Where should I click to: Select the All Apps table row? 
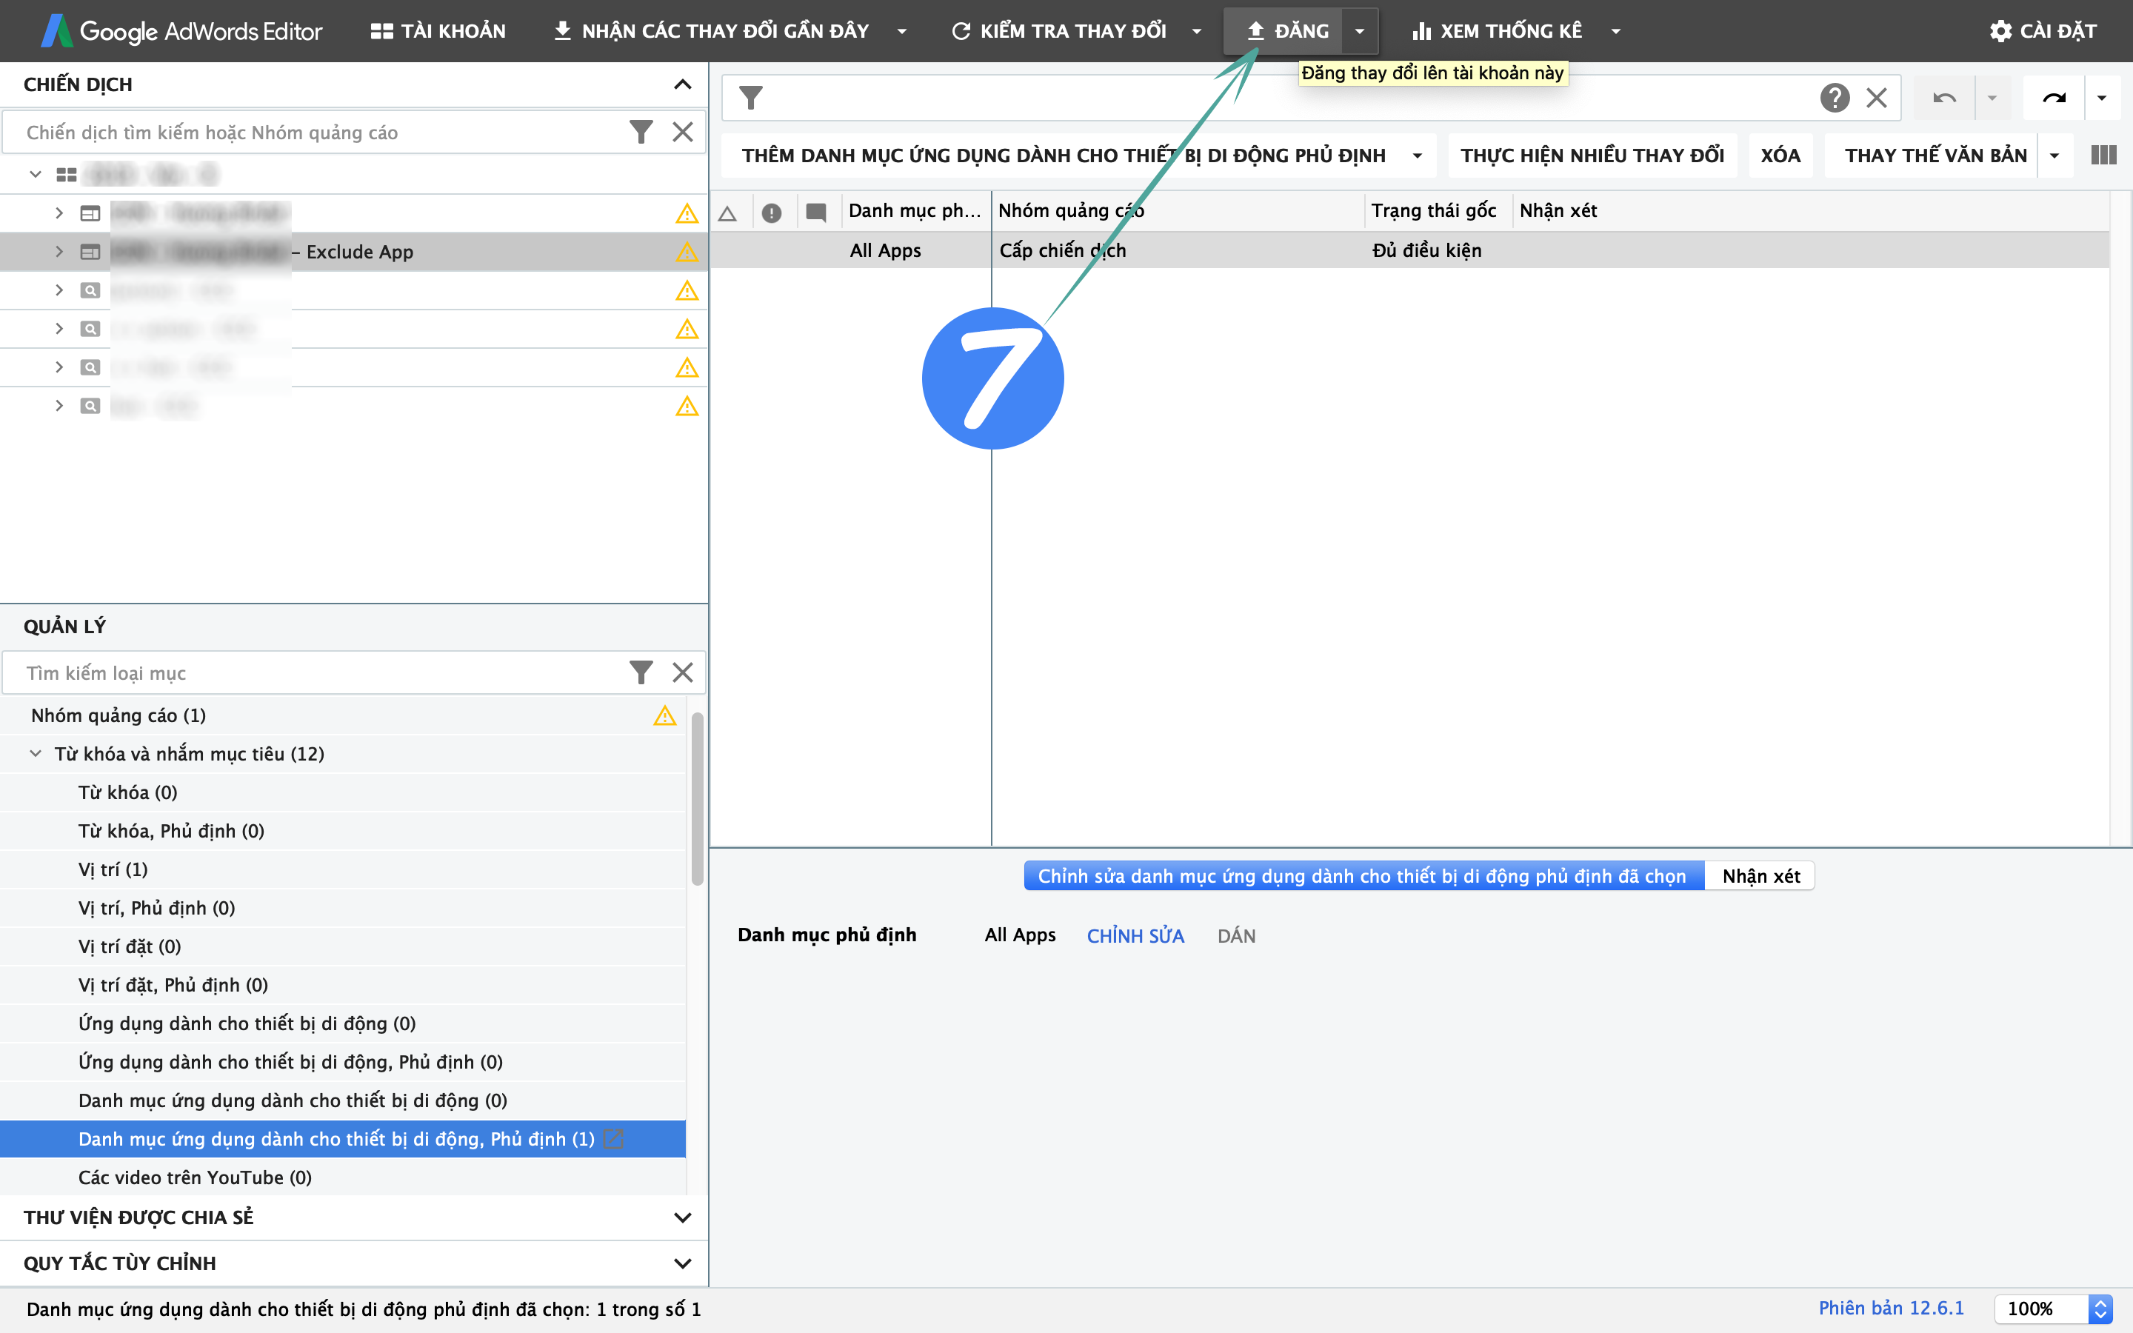[1409, 250]
